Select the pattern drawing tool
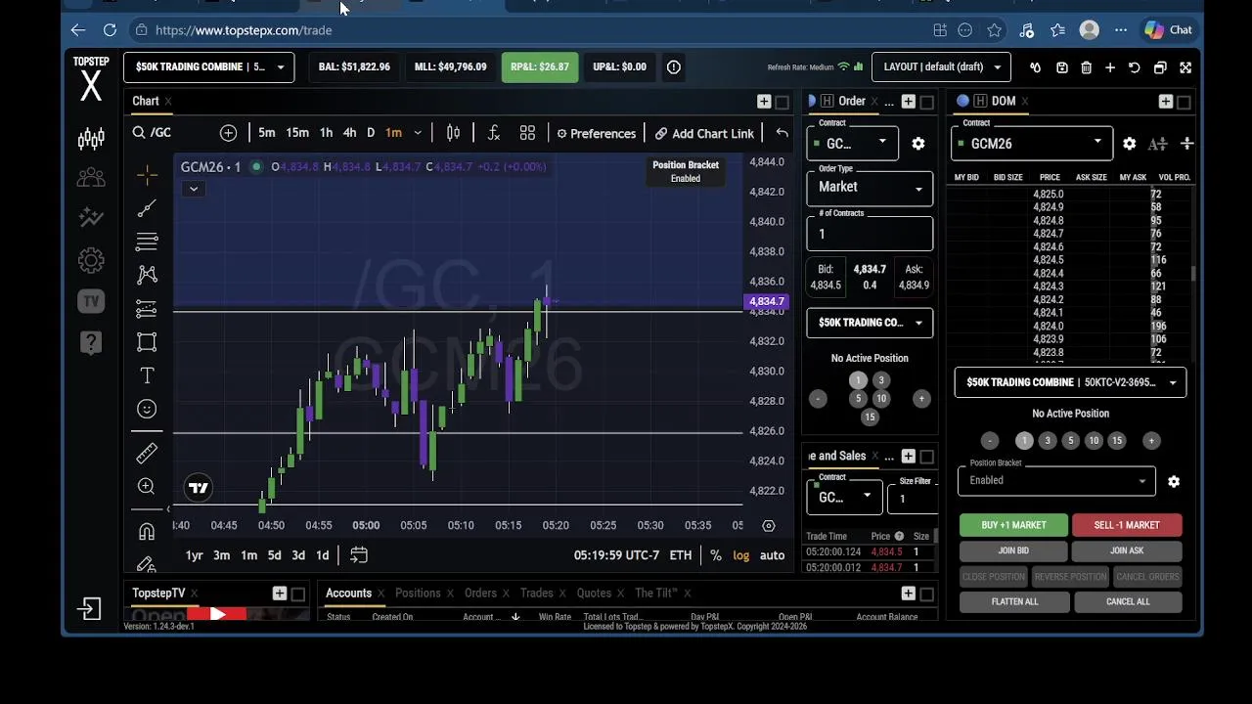1252x704 pixels. (147, 275)
